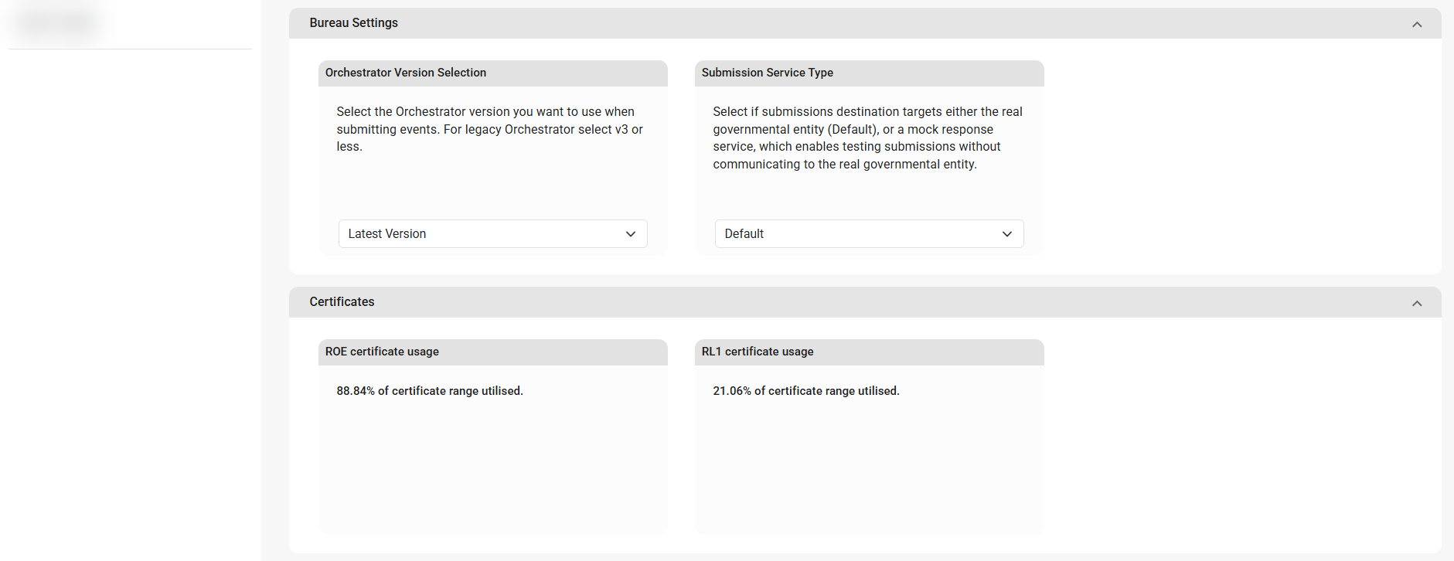Click the ROE certificate usage heading
The height and width of the screenshot is (561, 1454).
tap(382, 352)
